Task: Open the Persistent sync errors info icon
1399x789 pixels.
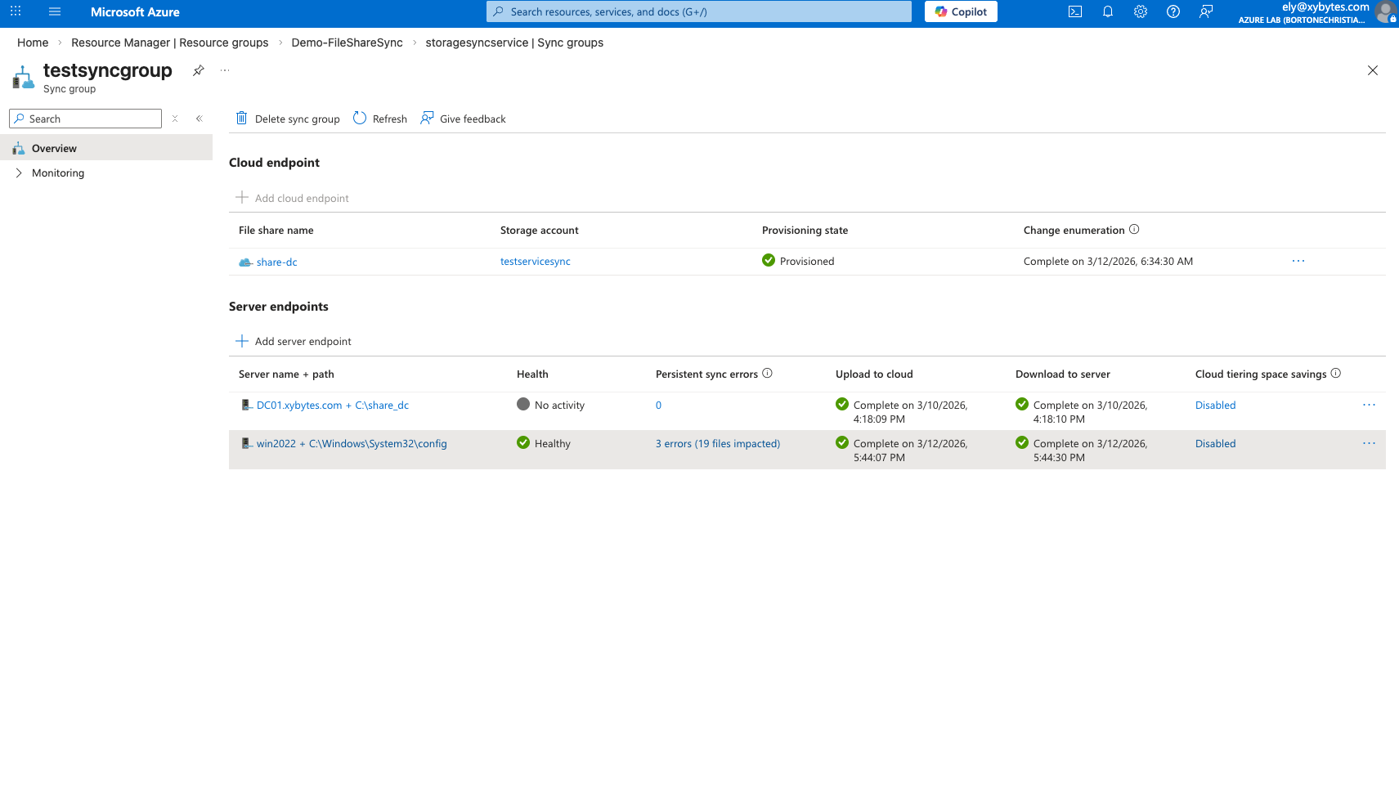Action: [x=767, y=373]
